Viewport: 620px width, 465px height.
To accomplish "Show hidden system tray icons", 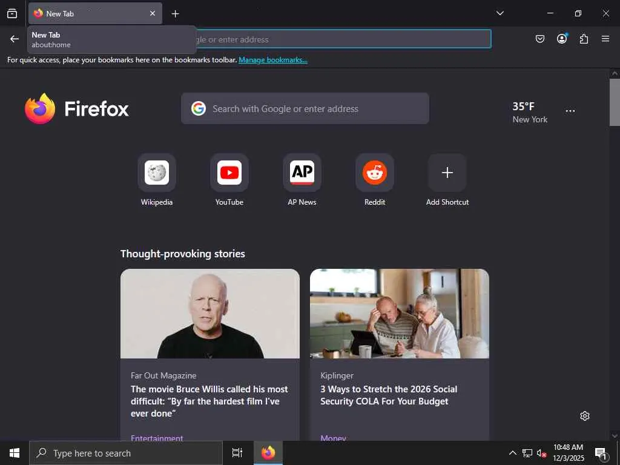I will click(512, 453).
